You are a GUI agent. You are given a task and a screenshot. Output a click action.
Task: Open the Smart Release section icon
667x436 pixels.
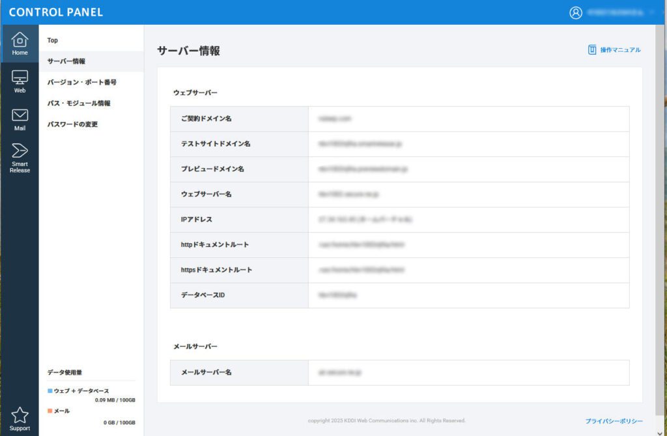(x=20, y=158)
